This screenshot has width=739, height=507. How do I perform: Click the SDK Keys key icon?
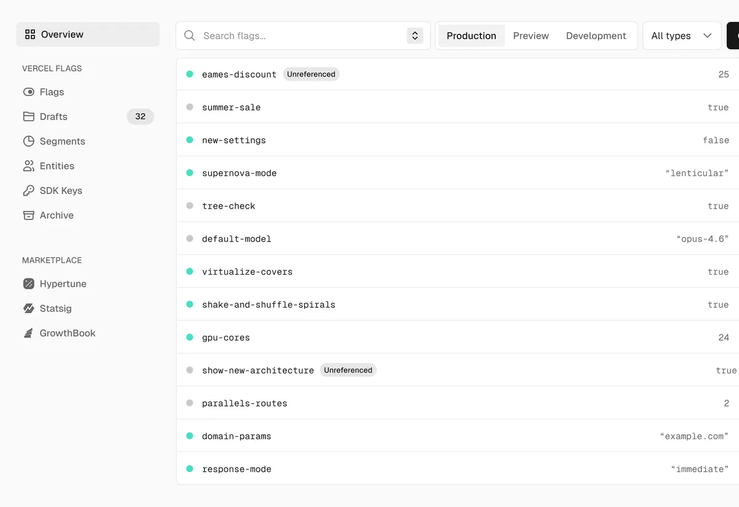(28, 190)
